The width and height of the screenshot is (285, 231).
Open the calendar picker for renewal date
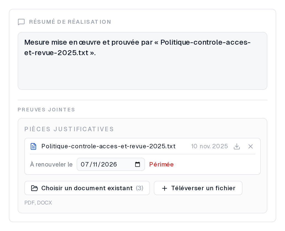point(138,165)
